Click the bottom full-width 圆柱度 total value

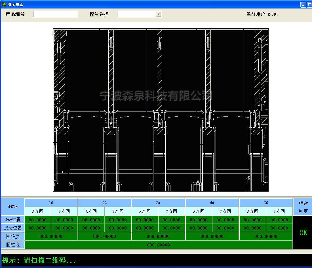(x=158, y=245)
